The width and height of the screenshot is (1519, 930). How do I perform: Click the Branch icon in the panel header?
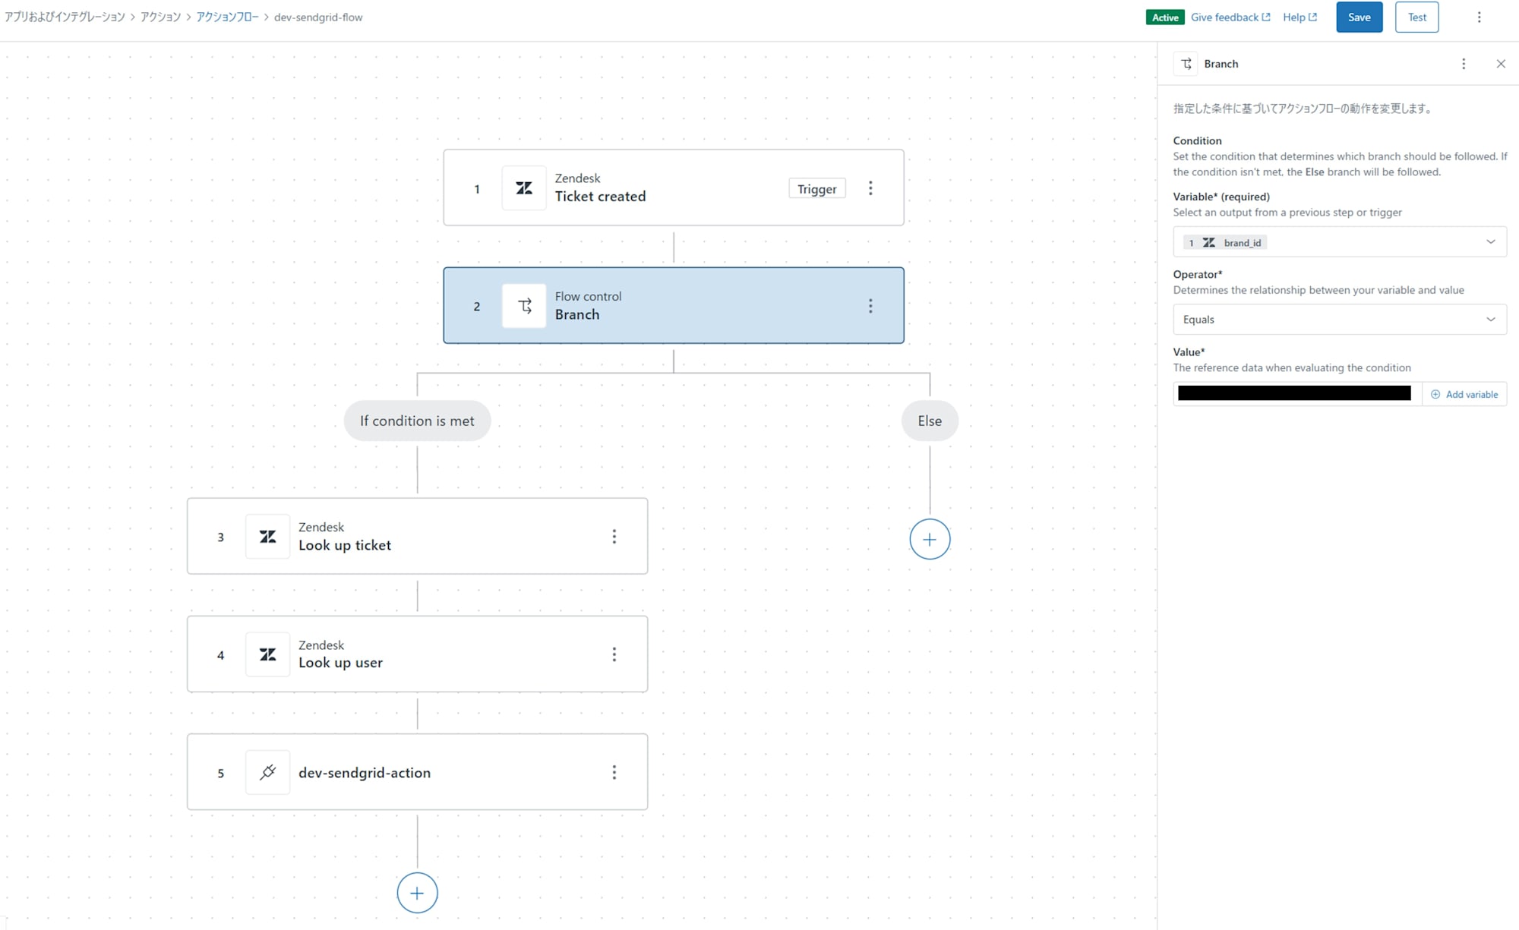pyautogui.click(x=1186, y=64)
